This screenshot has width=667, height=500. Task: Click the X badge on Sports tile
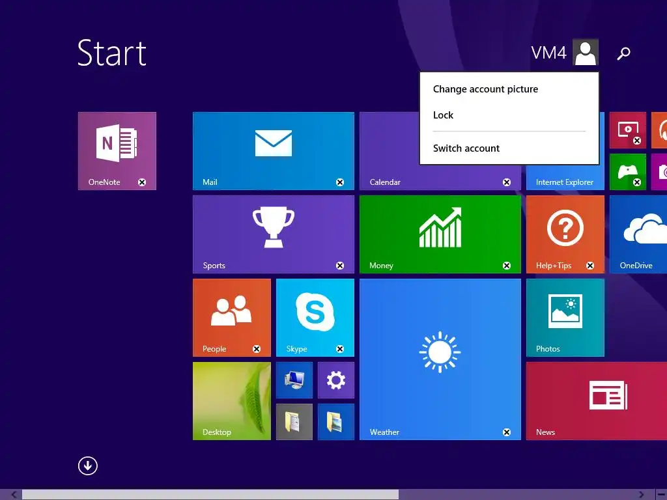[x=340, y=266]
